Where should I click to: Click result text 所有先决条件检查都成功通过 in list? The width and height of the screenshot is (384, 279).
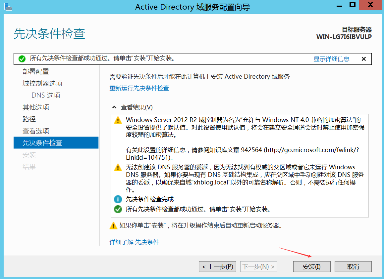198,209
